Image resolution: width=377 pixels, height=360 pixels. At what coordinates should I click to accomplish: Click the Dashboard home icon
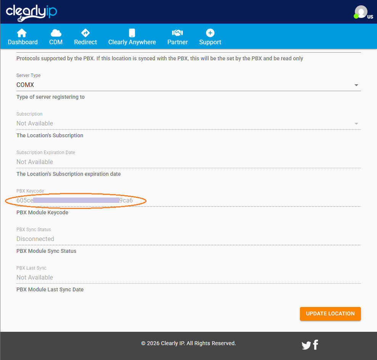point(23,33)
